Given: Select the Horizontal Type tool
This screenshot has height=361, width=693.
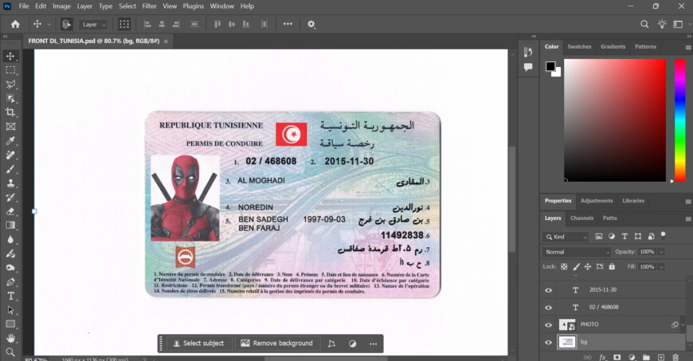Looking at the screenshot, I should click(x=10, y=296).
